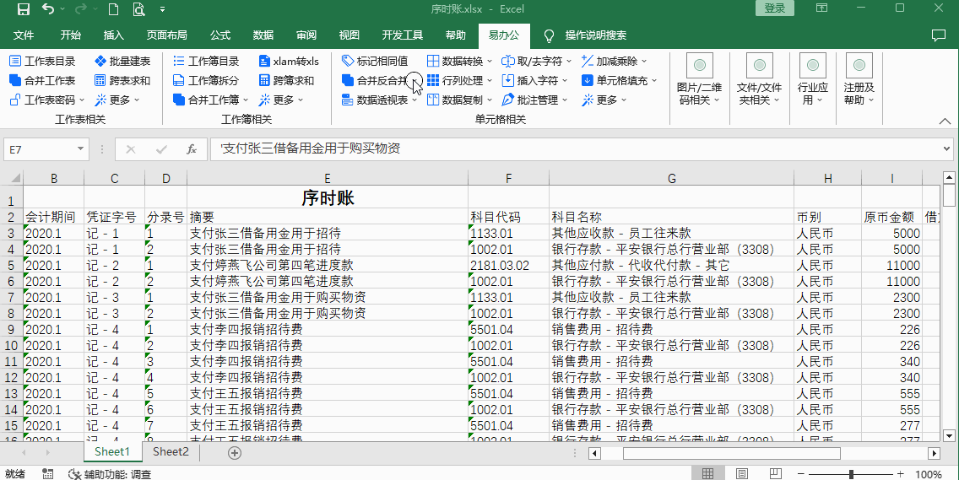Switch to the 开始 tab

coord(70,35)
